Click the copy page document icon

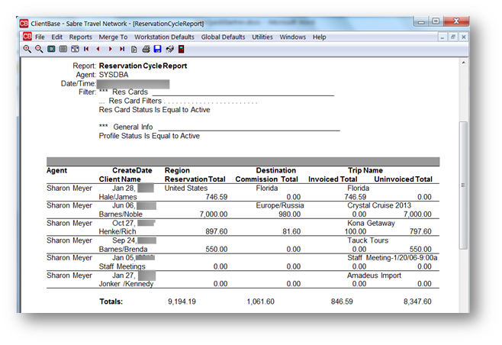[134, 49]
